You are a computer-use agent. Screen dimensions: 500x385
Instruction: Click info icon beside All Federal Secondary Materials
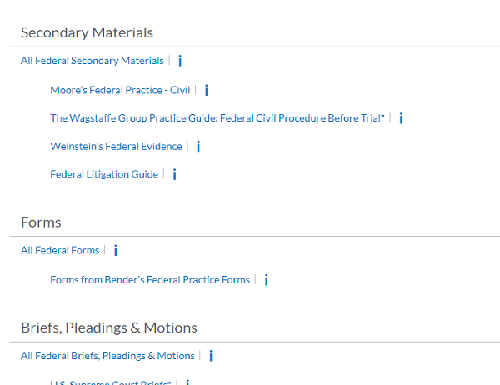click(x=180, y=61)
